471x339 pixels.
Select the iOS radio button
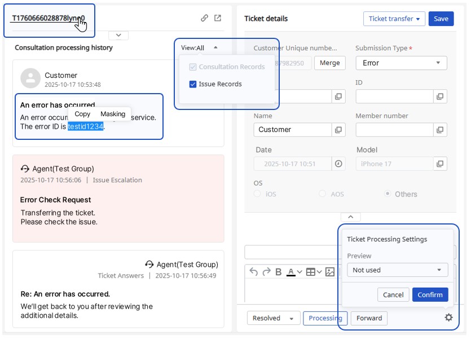pos(258,194)
